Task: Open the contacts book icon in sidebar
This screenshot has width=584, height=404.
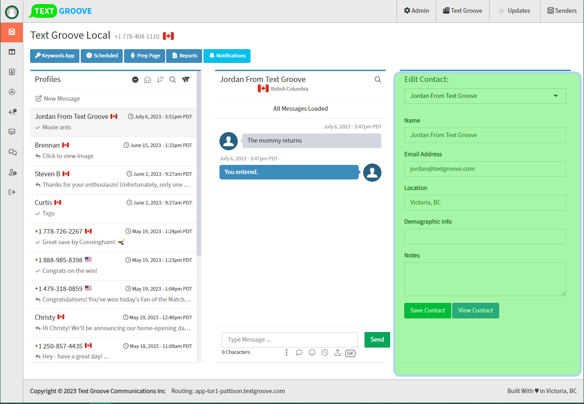Action: [12, 72]
